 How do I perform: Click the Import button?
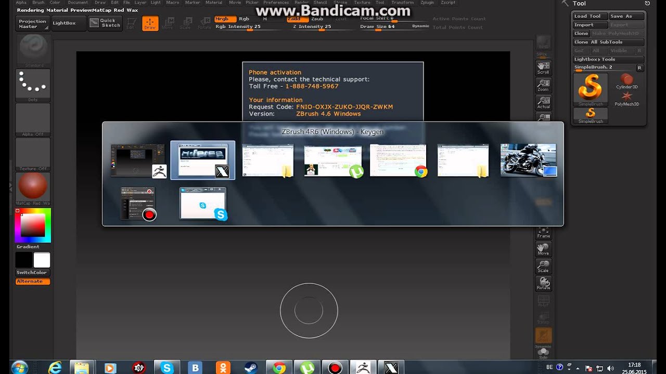(591, 25)
